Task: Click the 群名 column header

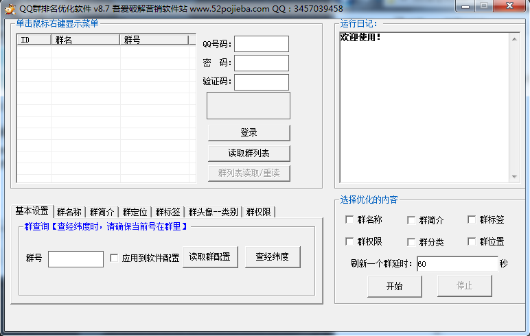Action: point(86,40)
